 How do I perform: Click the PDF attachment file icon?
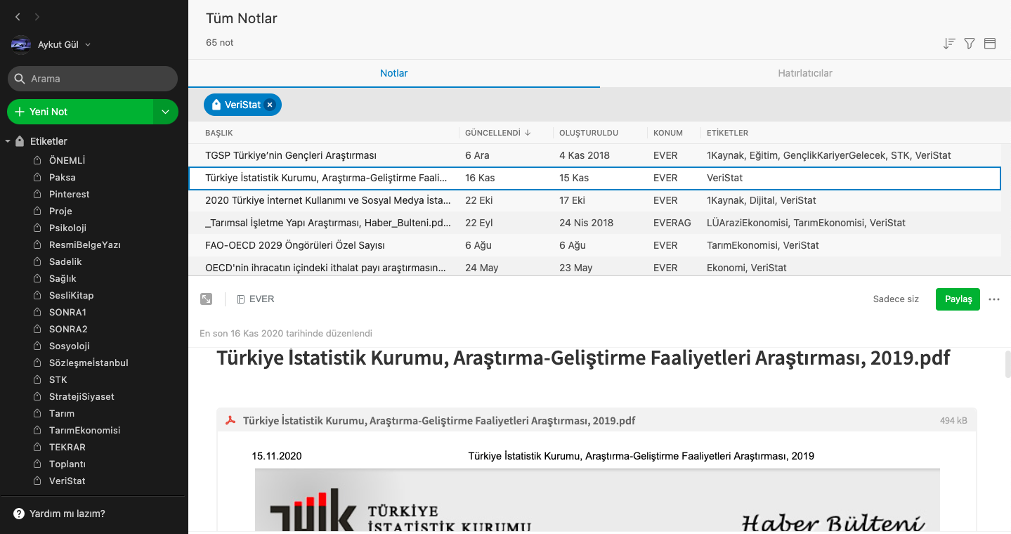click(x=230, y=421)
